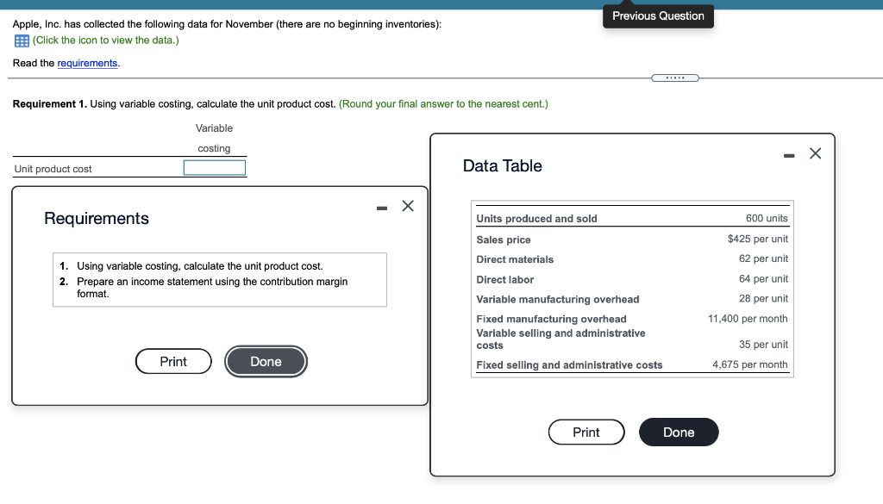Open the requirements hyperlink
The image size is (883, 504).
(87, 63)
